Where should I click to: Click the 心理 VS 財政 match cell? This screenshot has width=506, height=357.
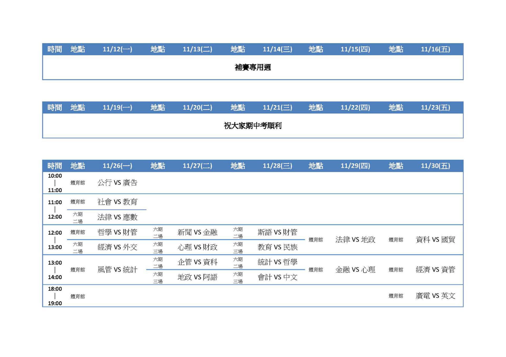click(x=197, y=247)
